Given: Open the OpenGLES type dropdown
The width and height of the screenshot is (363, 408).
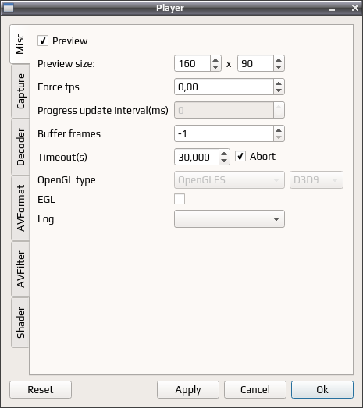Looking at the screenshot, I should coord(230,179).
